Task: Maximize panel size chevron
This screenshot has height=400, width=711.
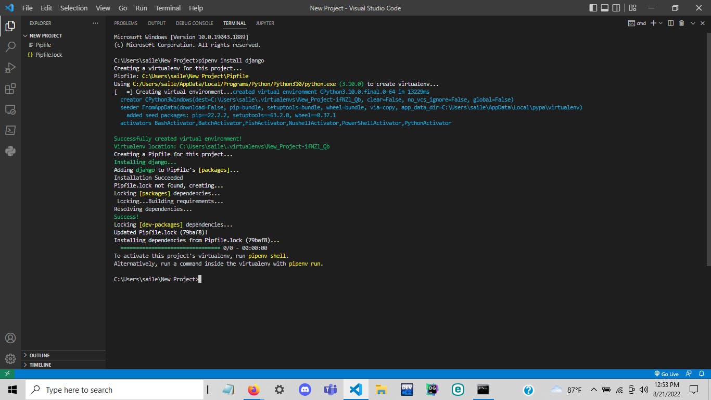Action: click(x=693, y=23)
